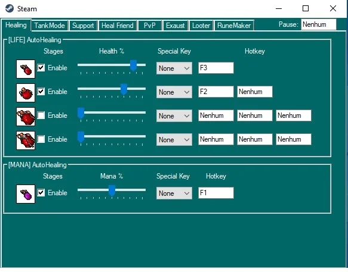
Task: Select the Looter tab
Action: (x=201, y=26)
